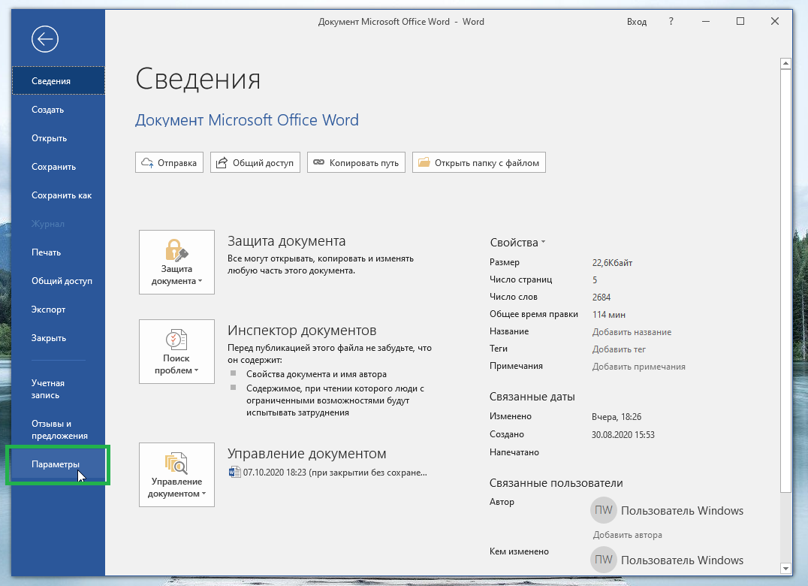The width and height of the screenshot is (808, 586).
Task: Open the Управление документом dropdown button
Action: click(176, 475)
